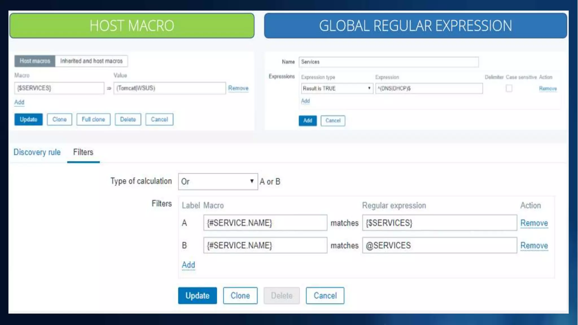Viewport: 578px width, 325px height.
Task: Remove the {$SERVICES} host macro
Action: pyautogui.click(x=238, y=88)
